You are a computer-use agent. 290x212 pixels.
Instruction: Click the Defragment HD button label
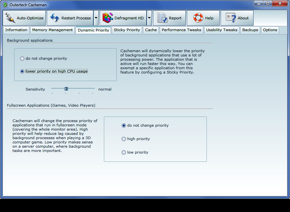[x=129, y=18]
